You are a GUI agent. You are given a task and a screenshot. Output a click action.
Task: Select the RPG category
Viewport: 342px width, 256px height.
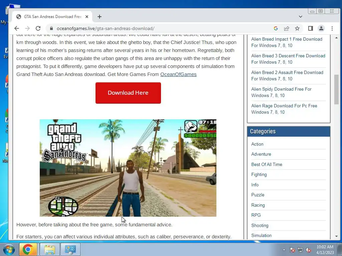(x=256, y=215)
